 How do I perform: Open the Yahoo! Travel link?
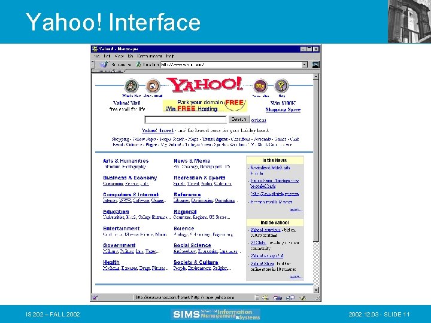[157, 130]
